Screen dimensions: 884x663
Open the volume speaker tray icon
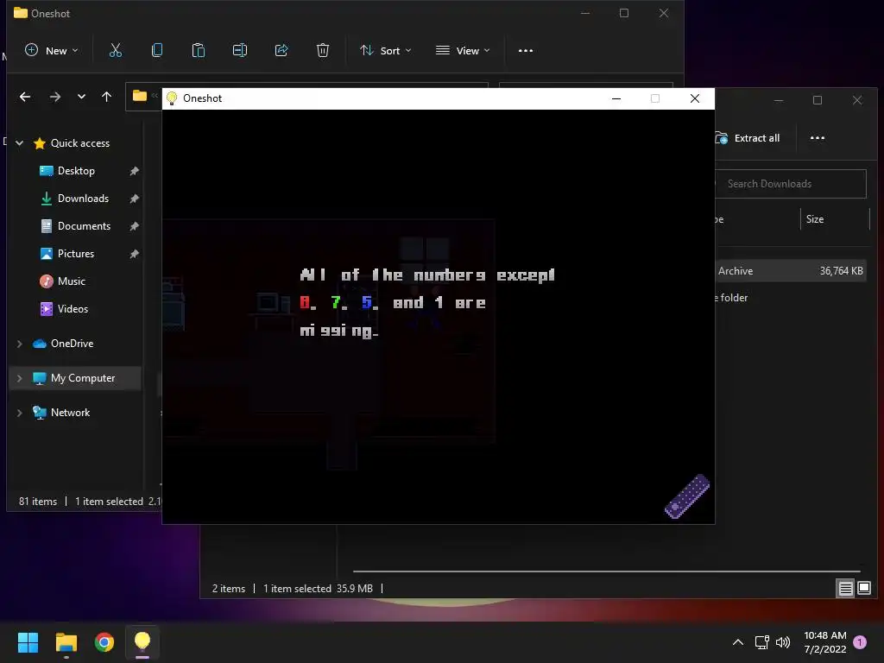click(x=783, y=642)
